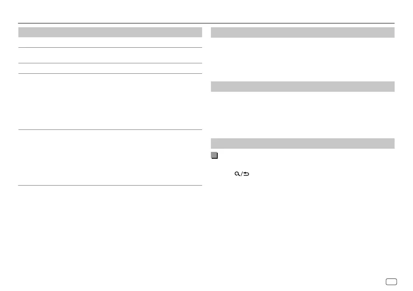Select the lowest gray bar above the square
This screenshot has width=413, height=291.
(x=303, y=143)
